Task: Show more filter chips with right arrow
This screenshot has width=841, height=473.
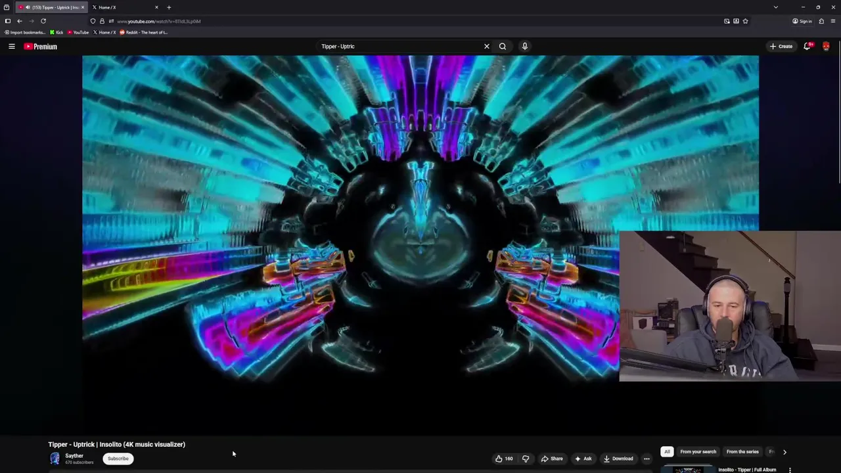Action: (784, 452)
